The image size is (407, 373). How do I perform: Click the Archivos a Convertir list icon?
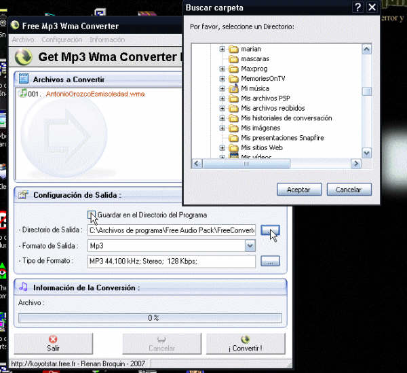[x=24, y=79]
